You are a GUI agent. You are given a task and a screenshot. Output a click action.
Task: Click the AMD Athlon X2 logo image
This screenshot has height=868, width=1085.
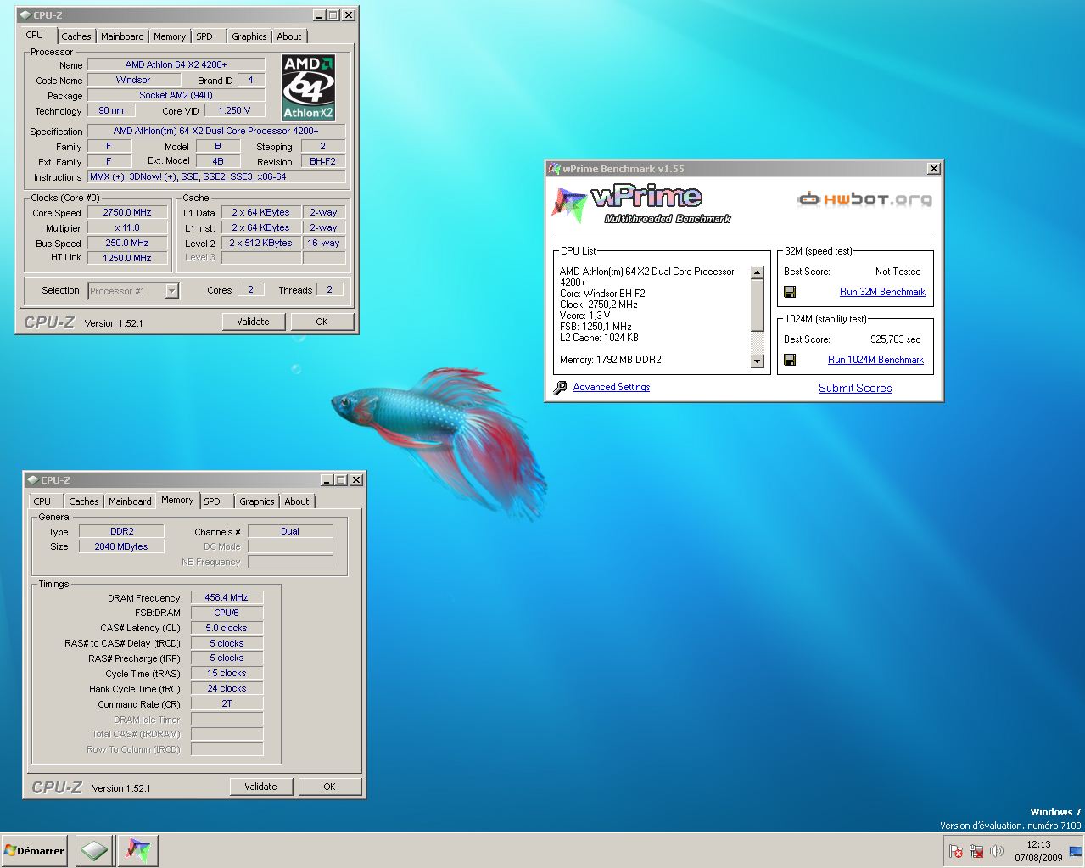pyautogui.click(x=309, y=87)
